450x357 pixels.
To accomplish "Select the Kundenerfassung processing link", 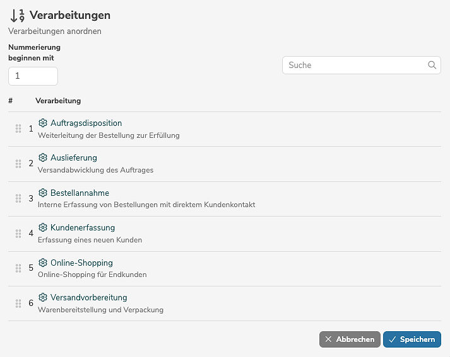I will [82, 227].
